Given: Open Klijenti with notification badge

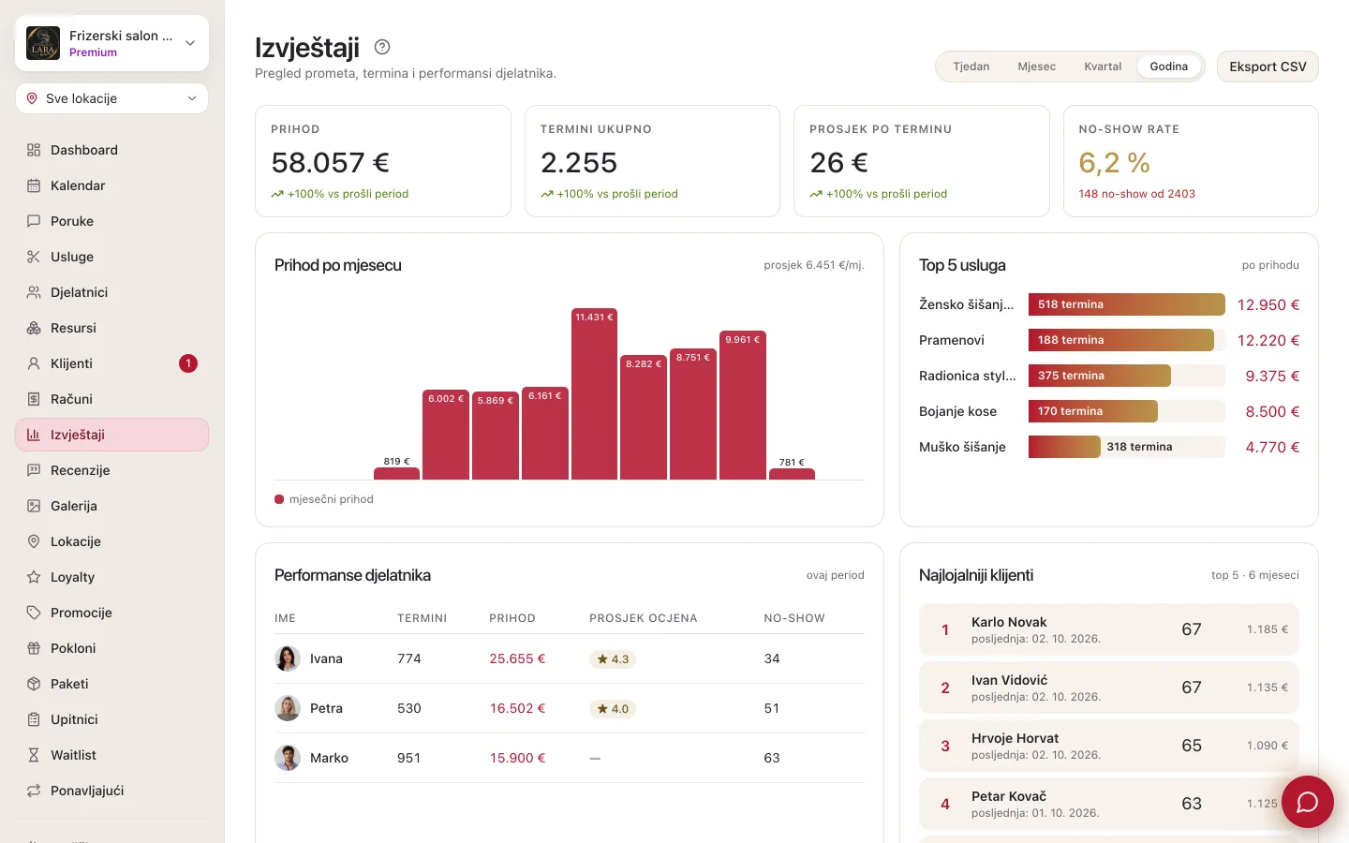Looking at the screenshot, I should 111,363.
